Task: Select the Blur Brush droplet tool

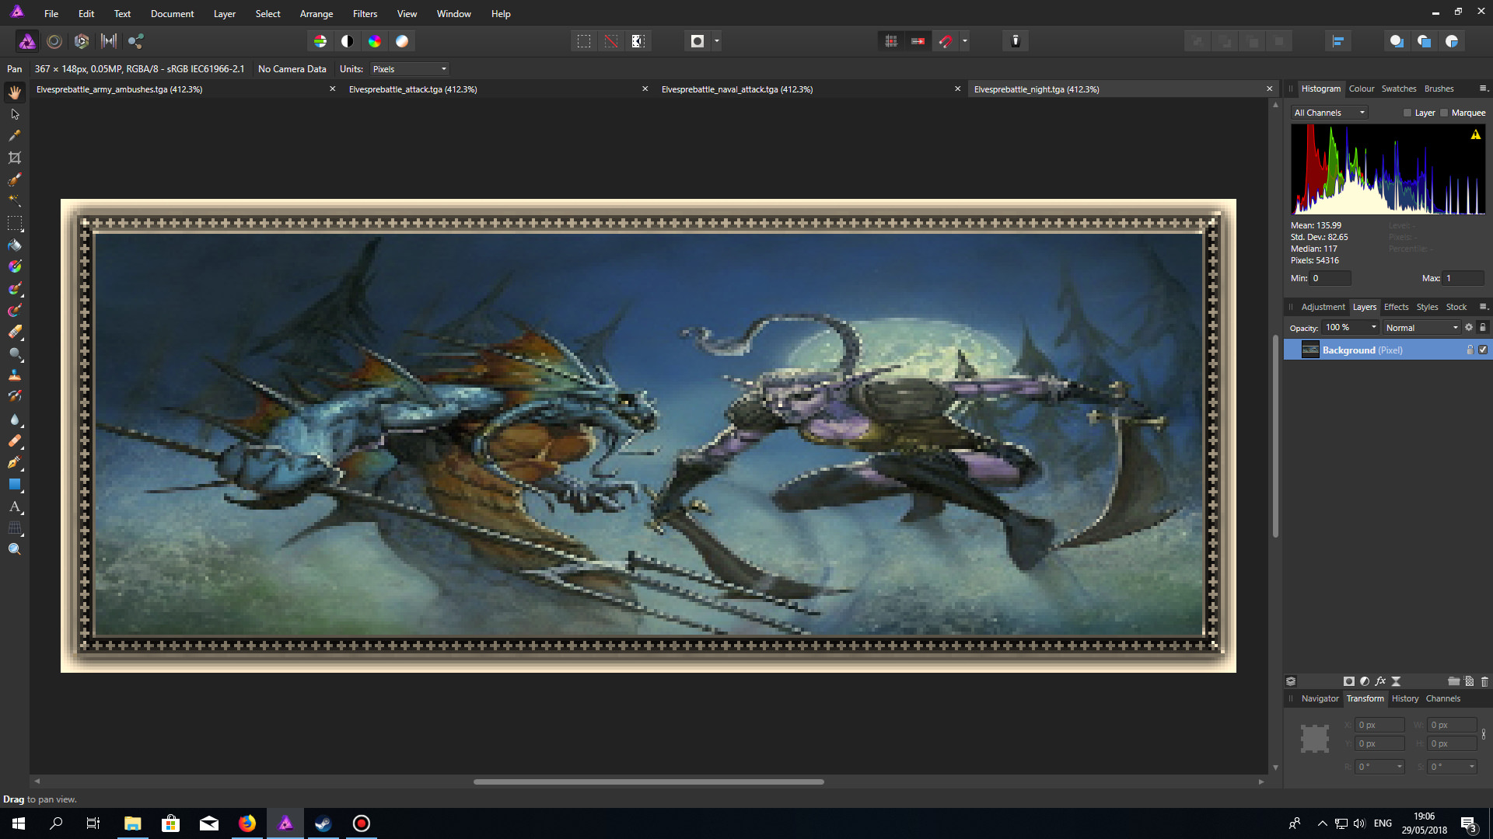Action: pos(15,419)
